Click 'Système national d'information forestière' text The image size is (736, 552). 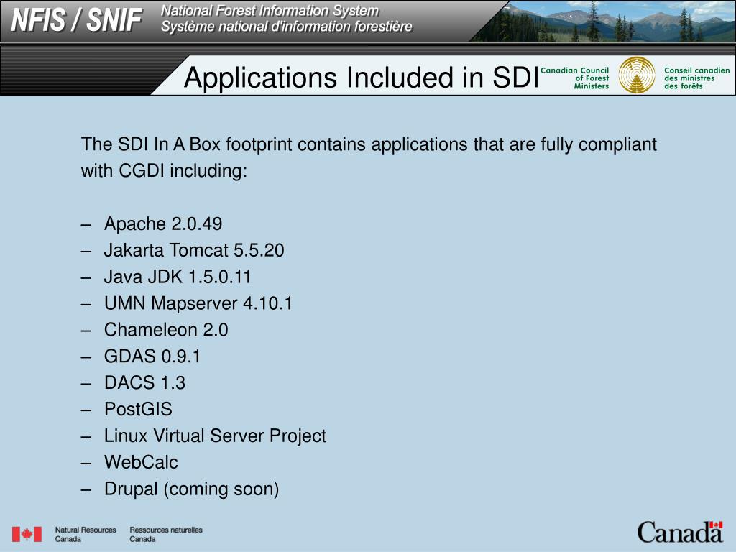(x=287, y=27)
